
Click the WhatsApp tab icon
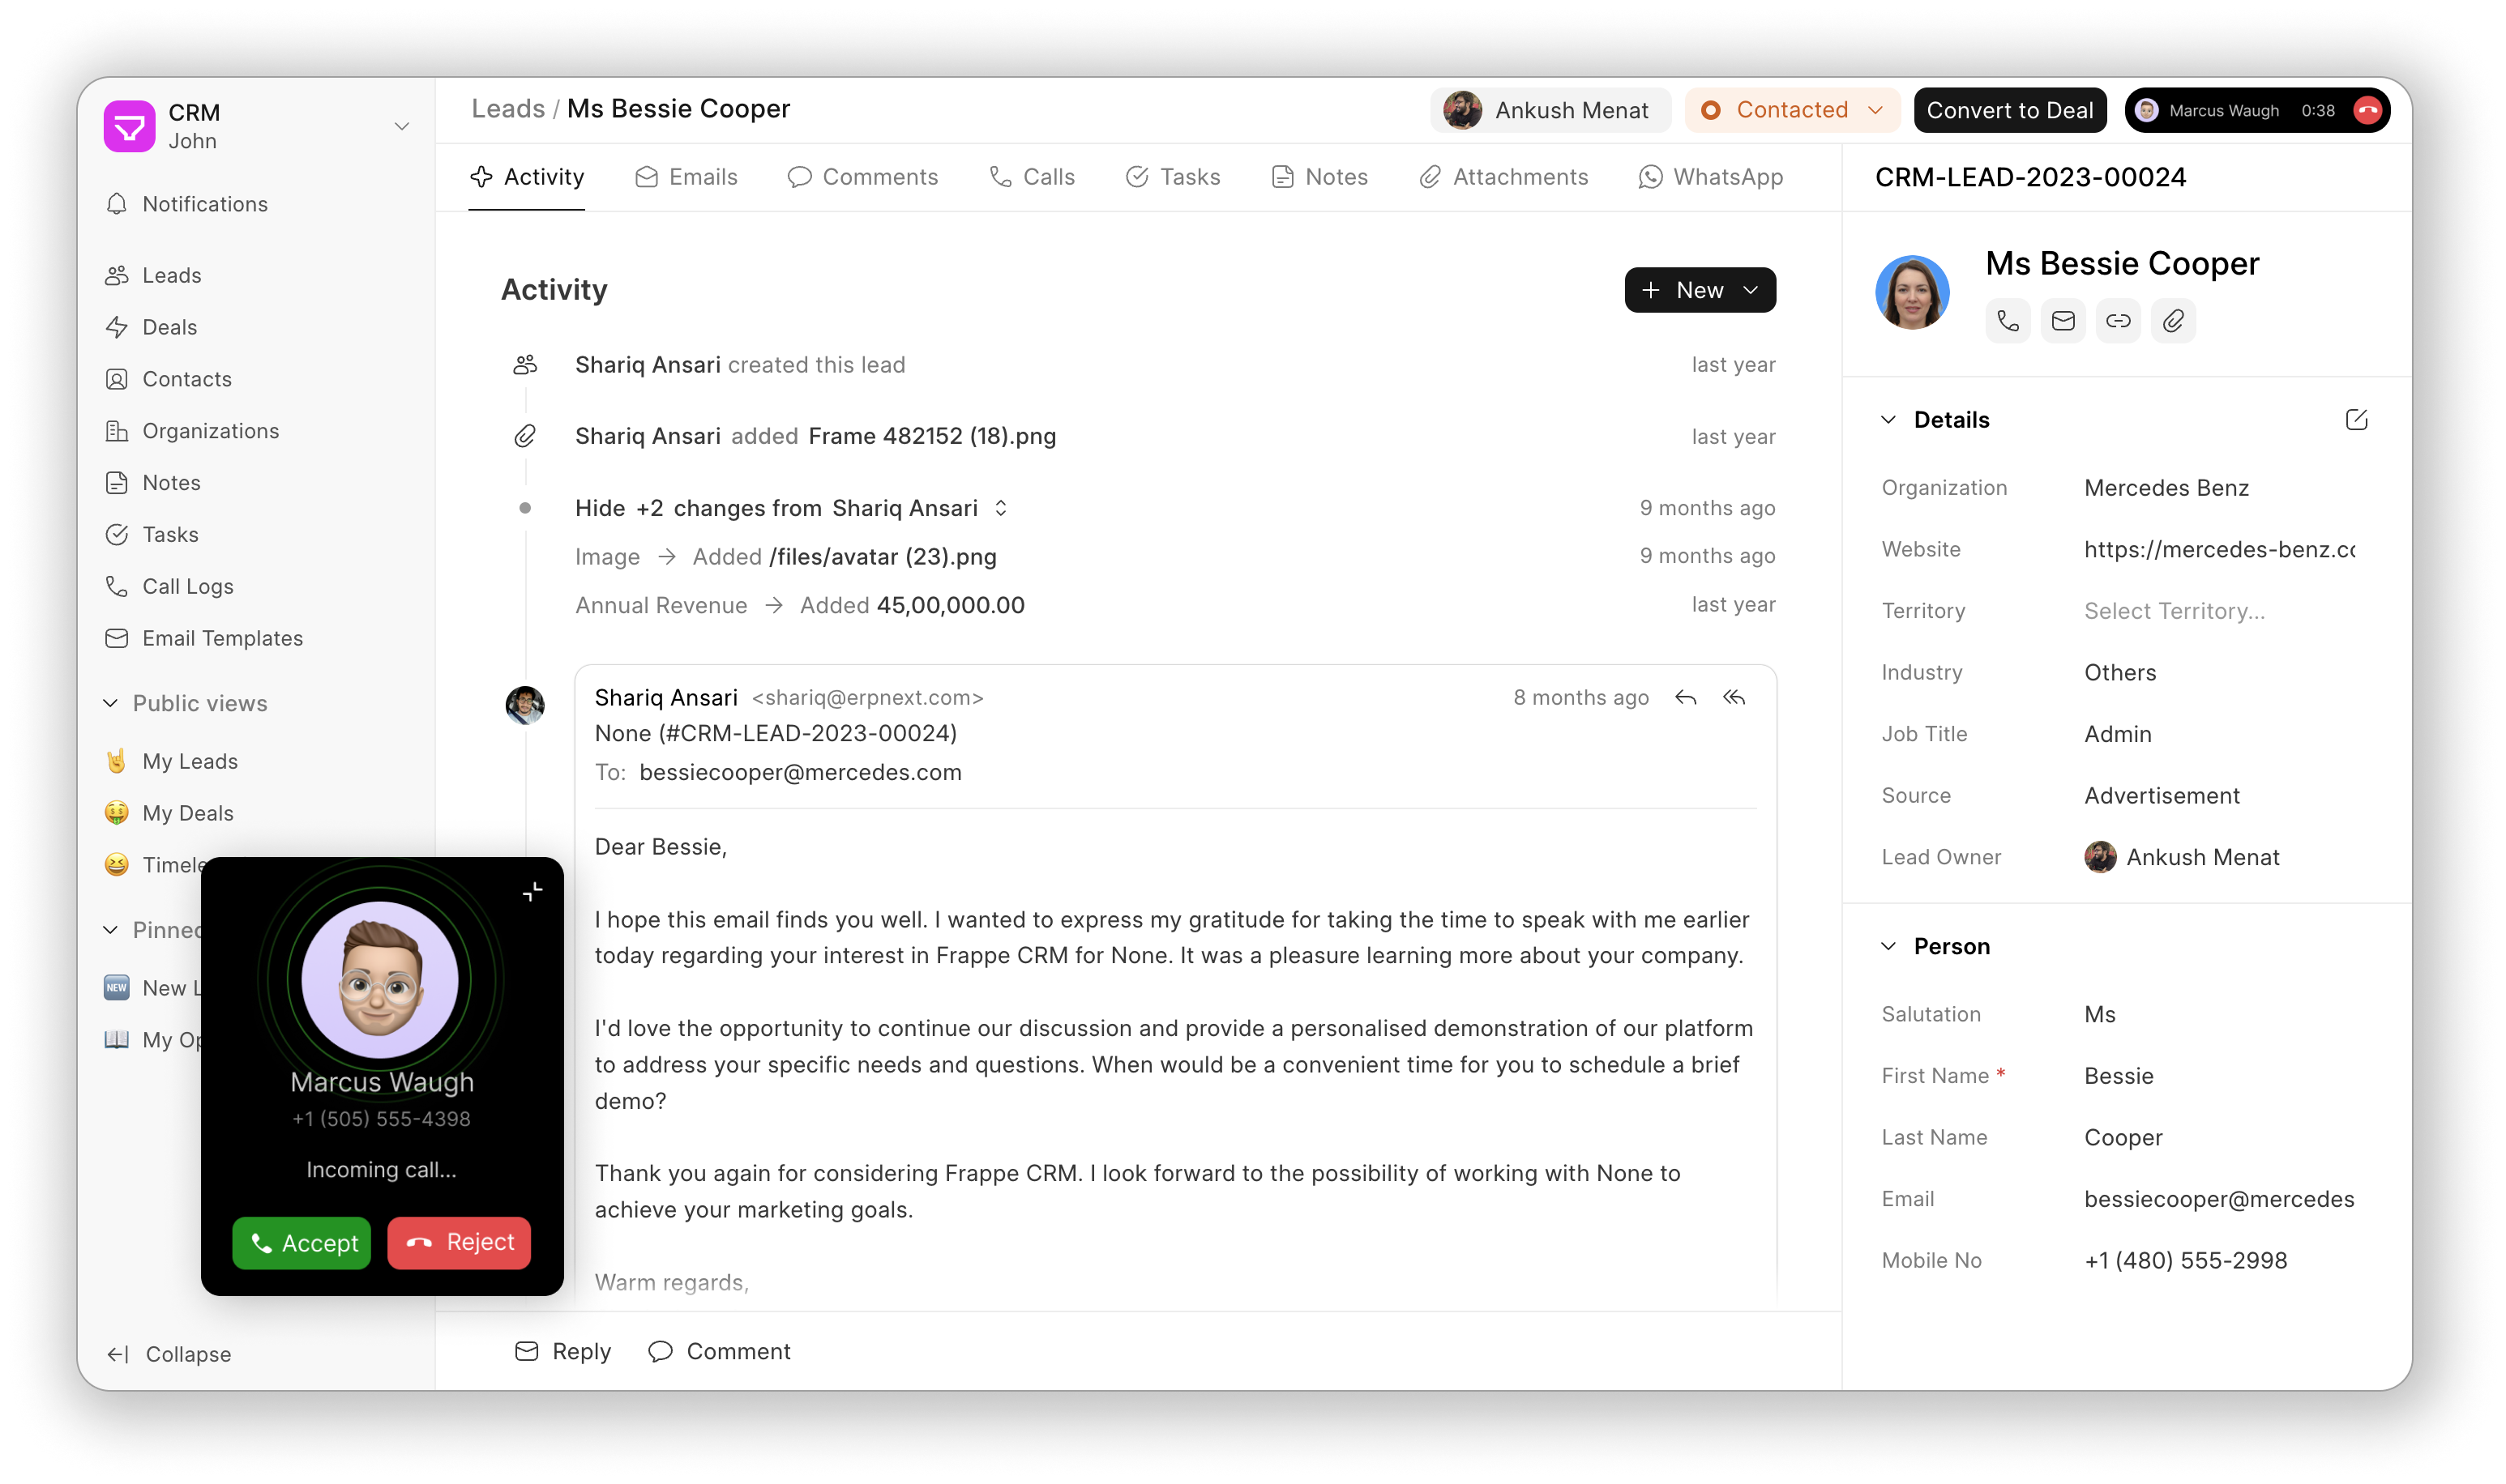click(1649, 177)
